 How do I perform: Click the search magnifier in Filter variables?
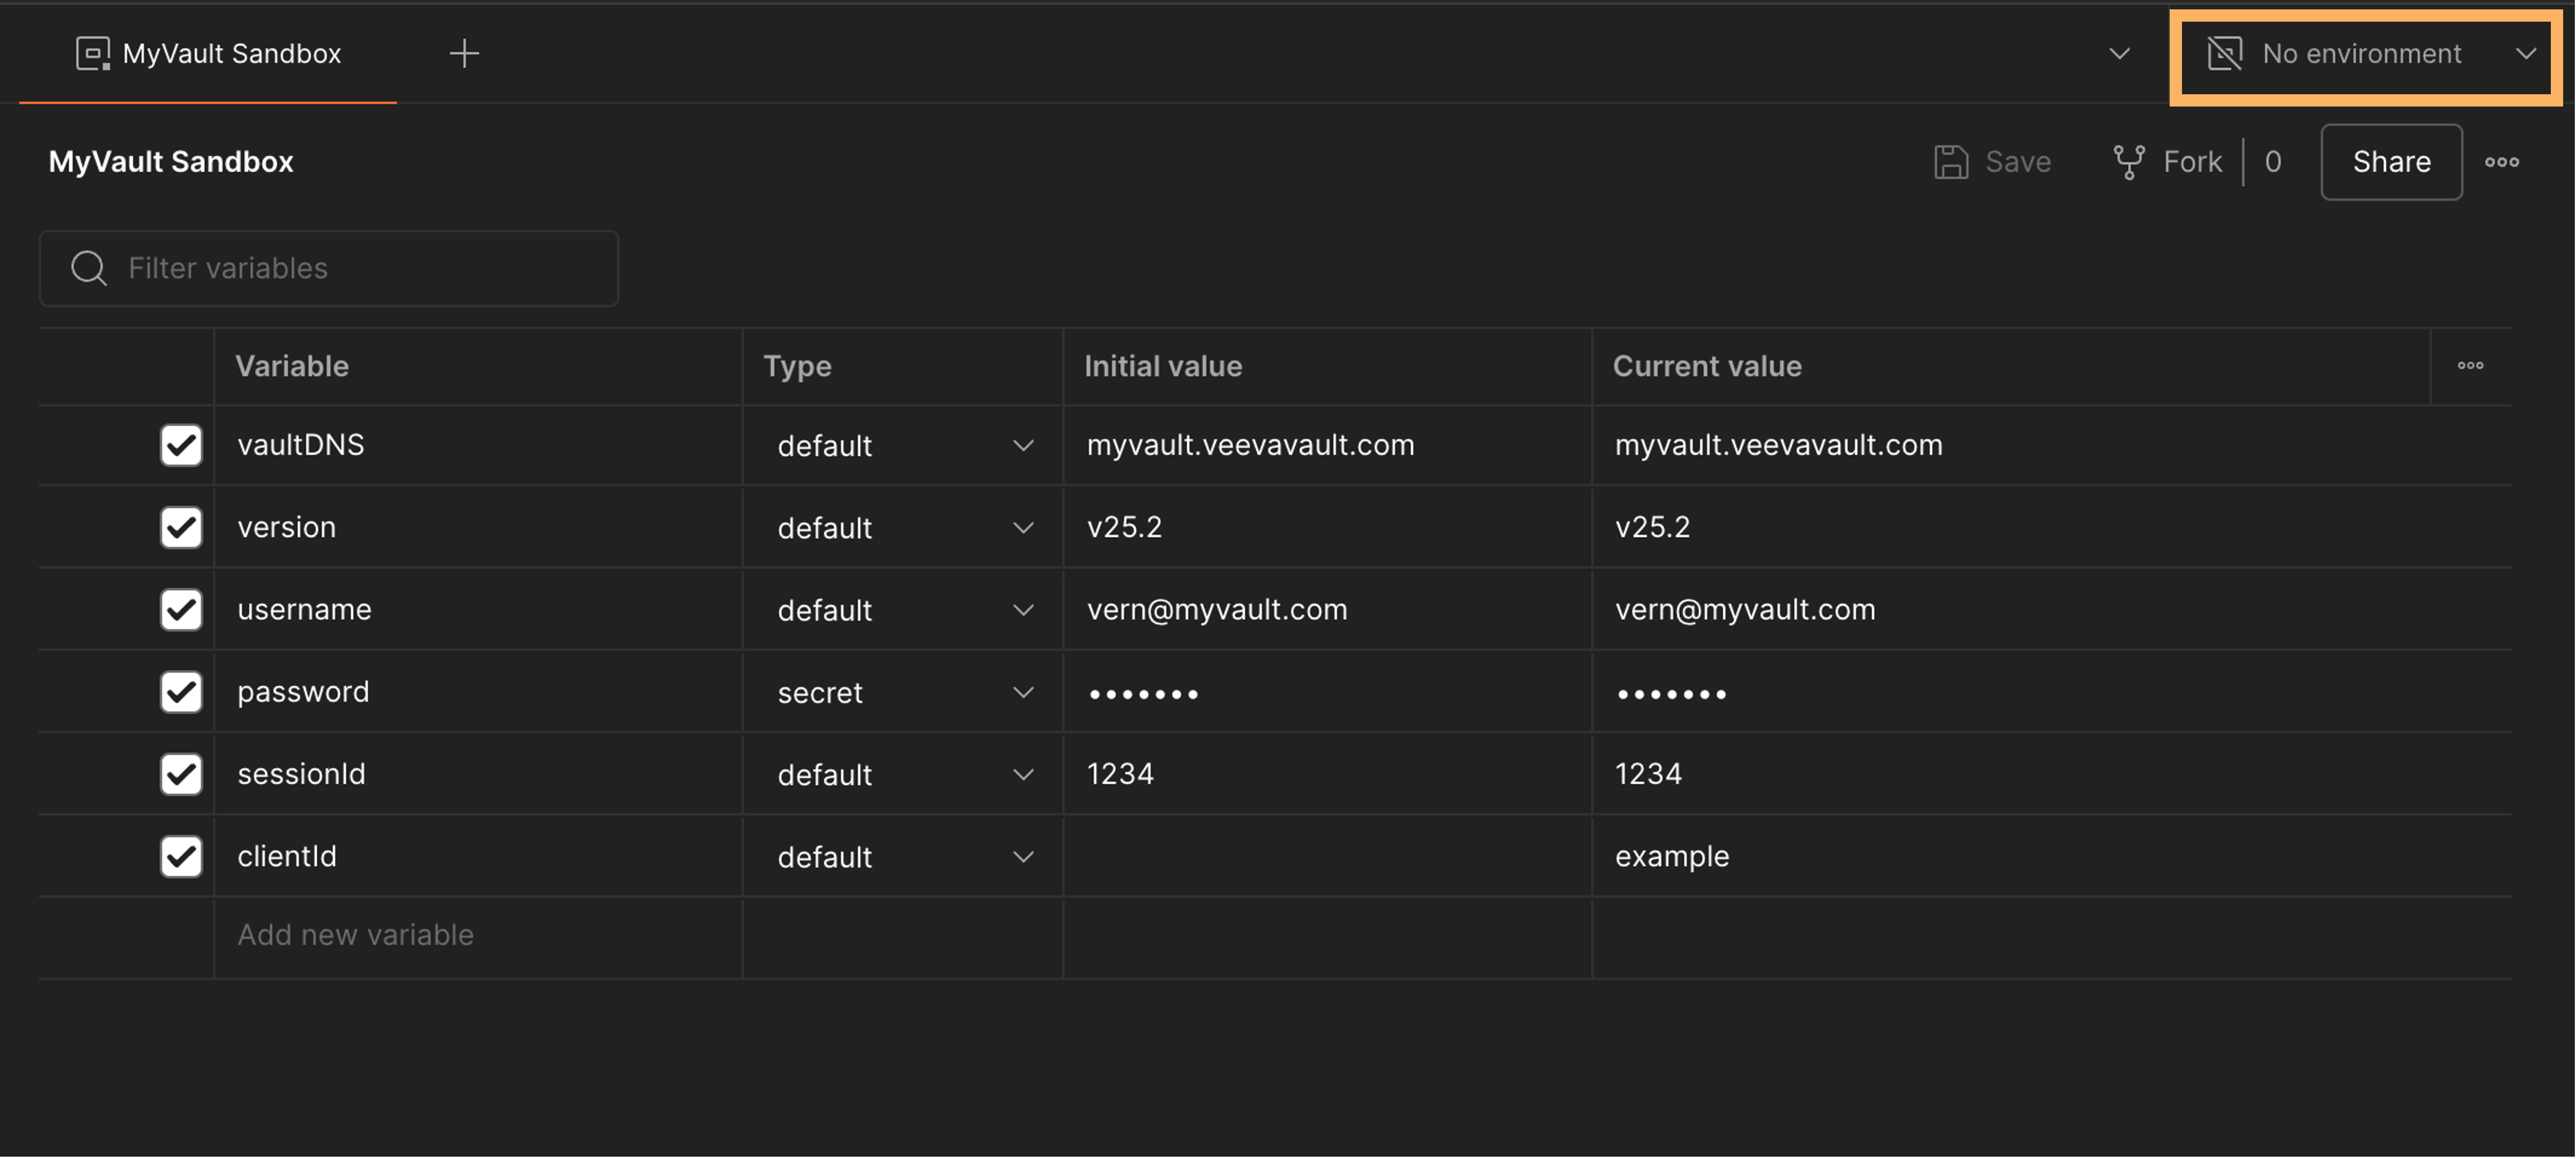point(89,268)
